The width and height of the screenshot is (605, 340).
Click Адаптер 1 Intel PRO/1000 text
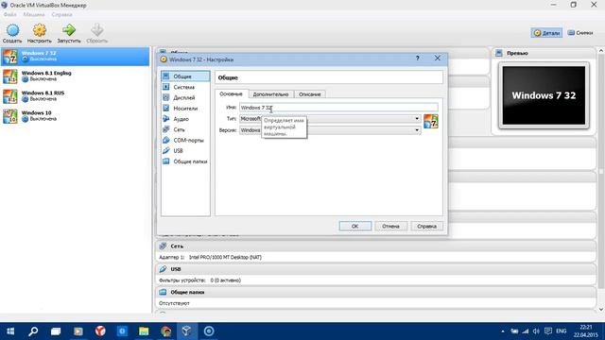click(210, 257)
